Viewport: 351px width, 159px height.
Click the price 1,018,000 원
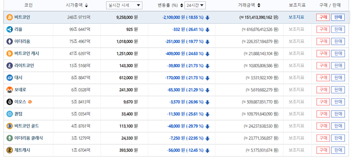click(x=127, y=41)
